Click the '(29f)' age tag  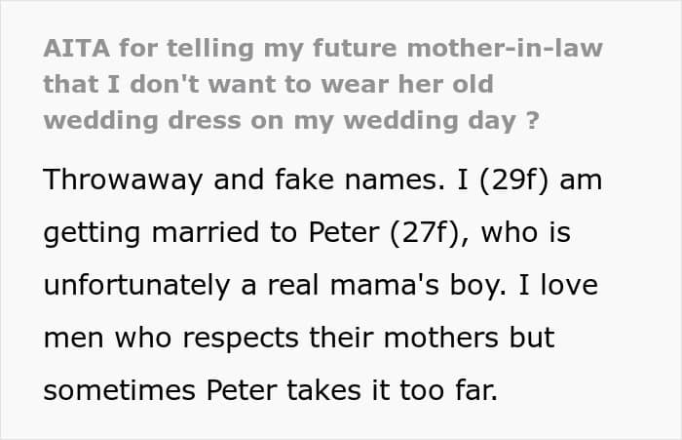(x=514, y=180)
